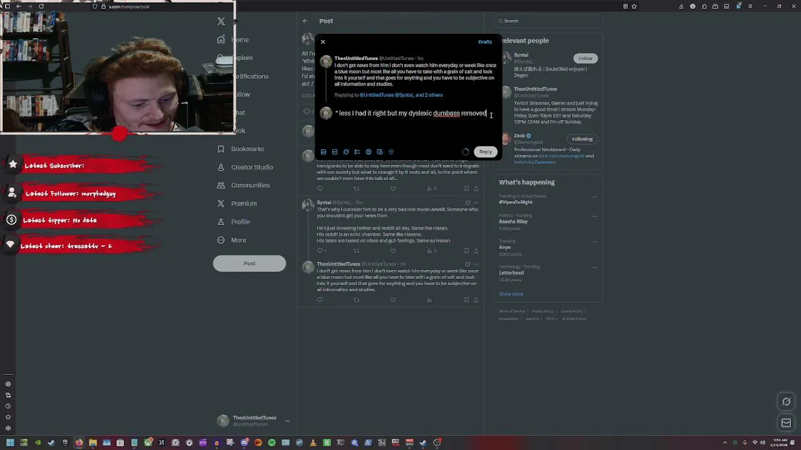
Task: Go back using the arrow next to Post
Action: pyautogui.click(x=305, y=21)
